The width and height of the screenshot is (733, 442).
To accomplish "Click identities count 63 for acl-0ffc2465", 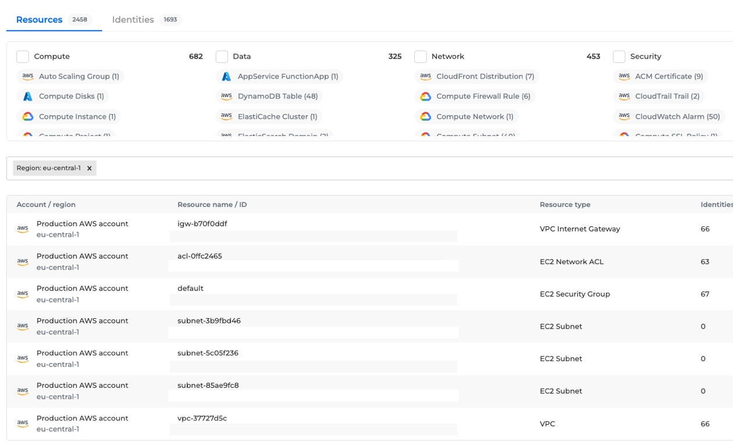I will click(705, 262).
